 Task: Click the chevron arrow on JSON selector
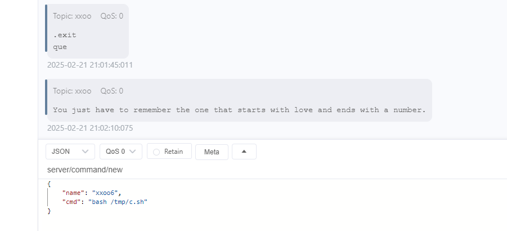85,152
